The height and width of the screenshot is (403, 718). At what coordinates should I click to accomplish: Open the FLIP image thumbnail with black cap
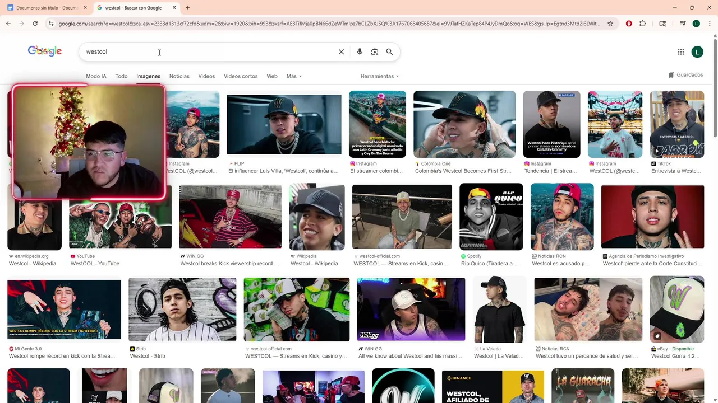tap(284, 124)
